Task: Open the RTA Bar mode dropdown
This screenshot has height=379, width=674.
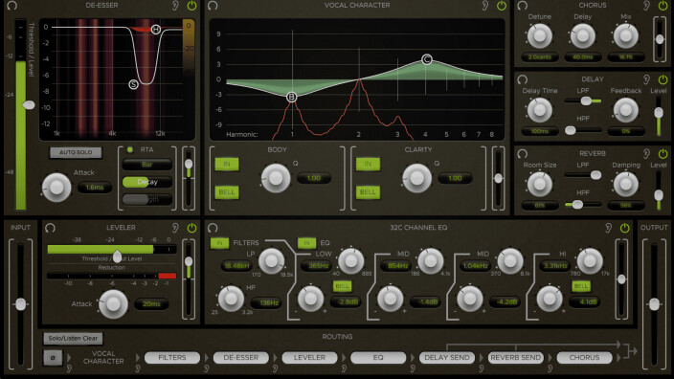Action: click(147, 165)
